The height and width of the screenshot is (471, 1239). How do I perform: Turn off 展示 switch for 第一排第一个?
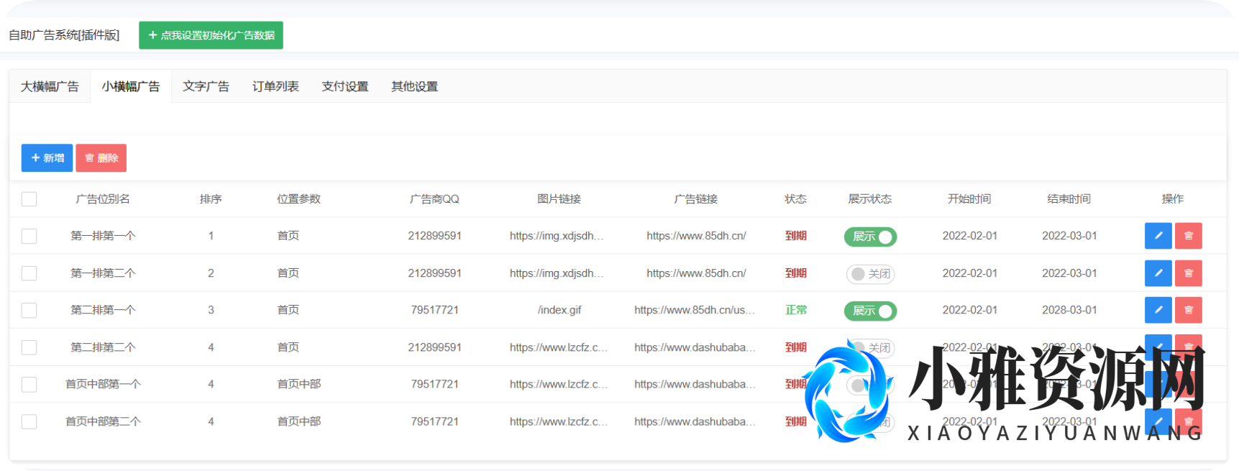click(870, 237)
